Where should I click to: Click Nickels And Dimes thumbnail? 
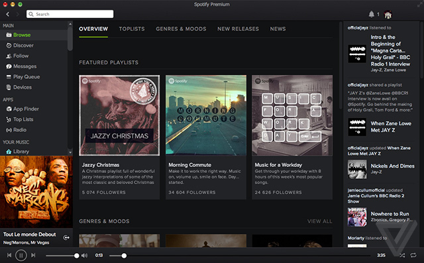[x=357, y=169]
